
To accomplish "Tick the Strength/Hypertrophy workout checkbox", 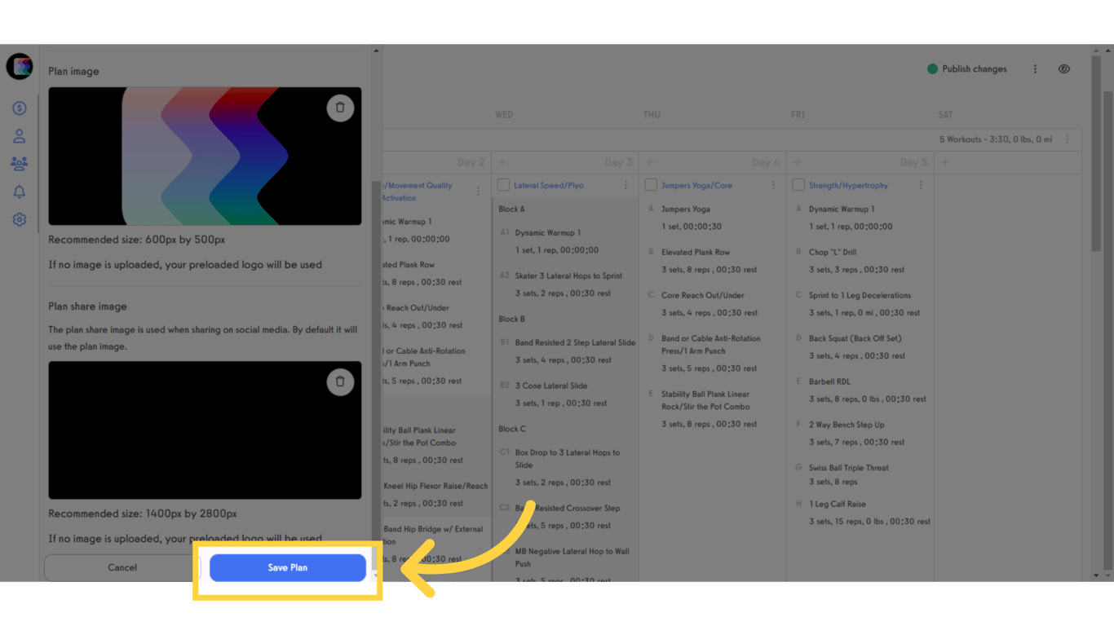I will (798, 185).
